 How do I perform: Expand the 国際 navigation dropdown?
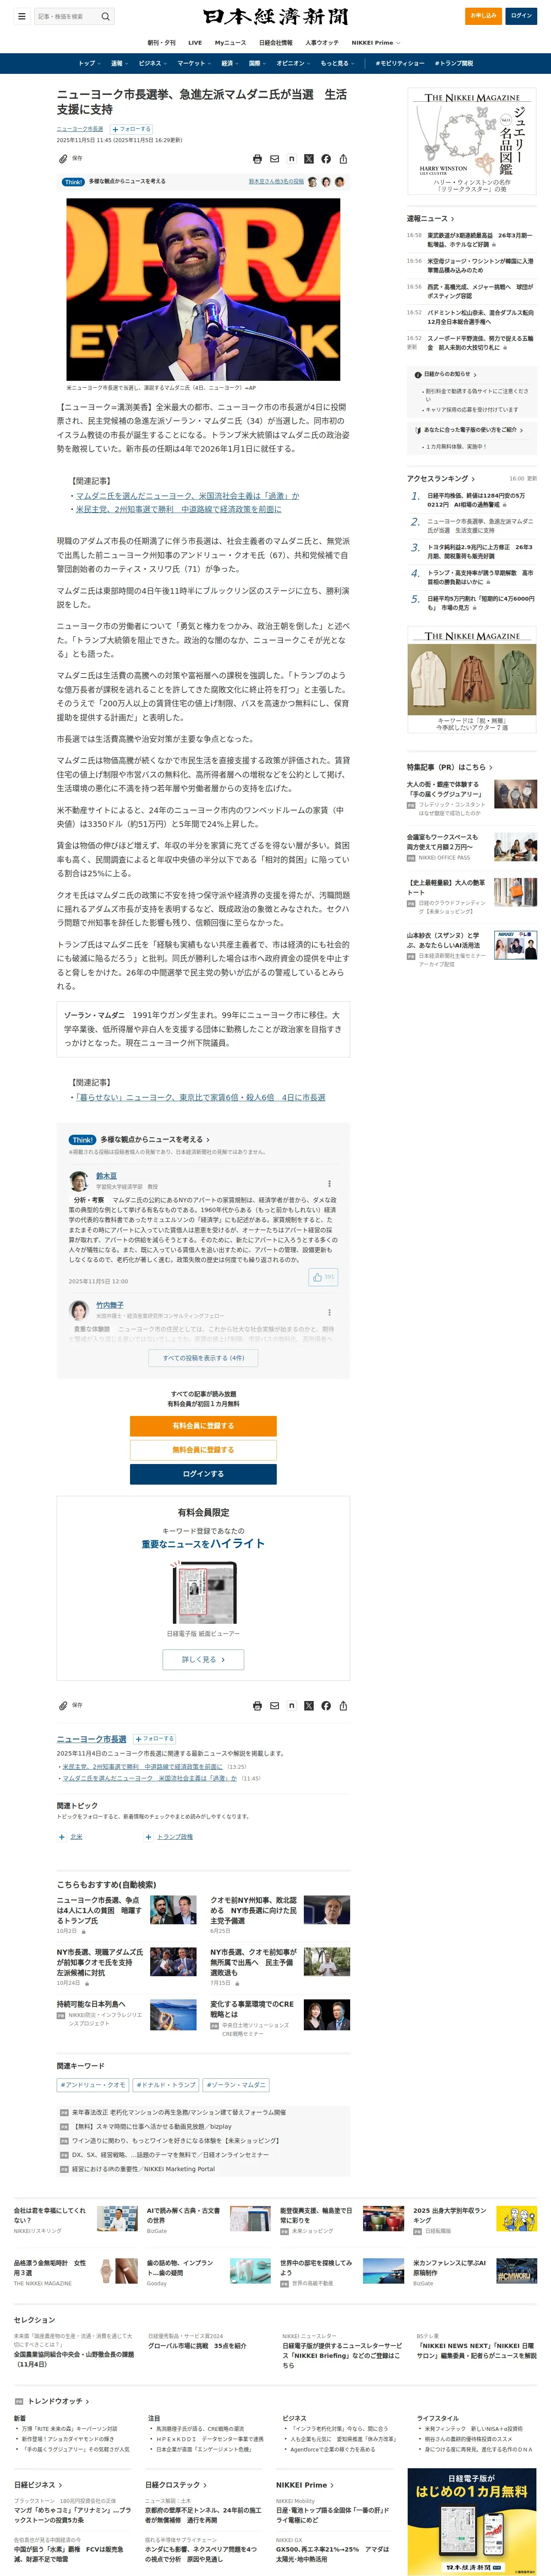[257, 63]
